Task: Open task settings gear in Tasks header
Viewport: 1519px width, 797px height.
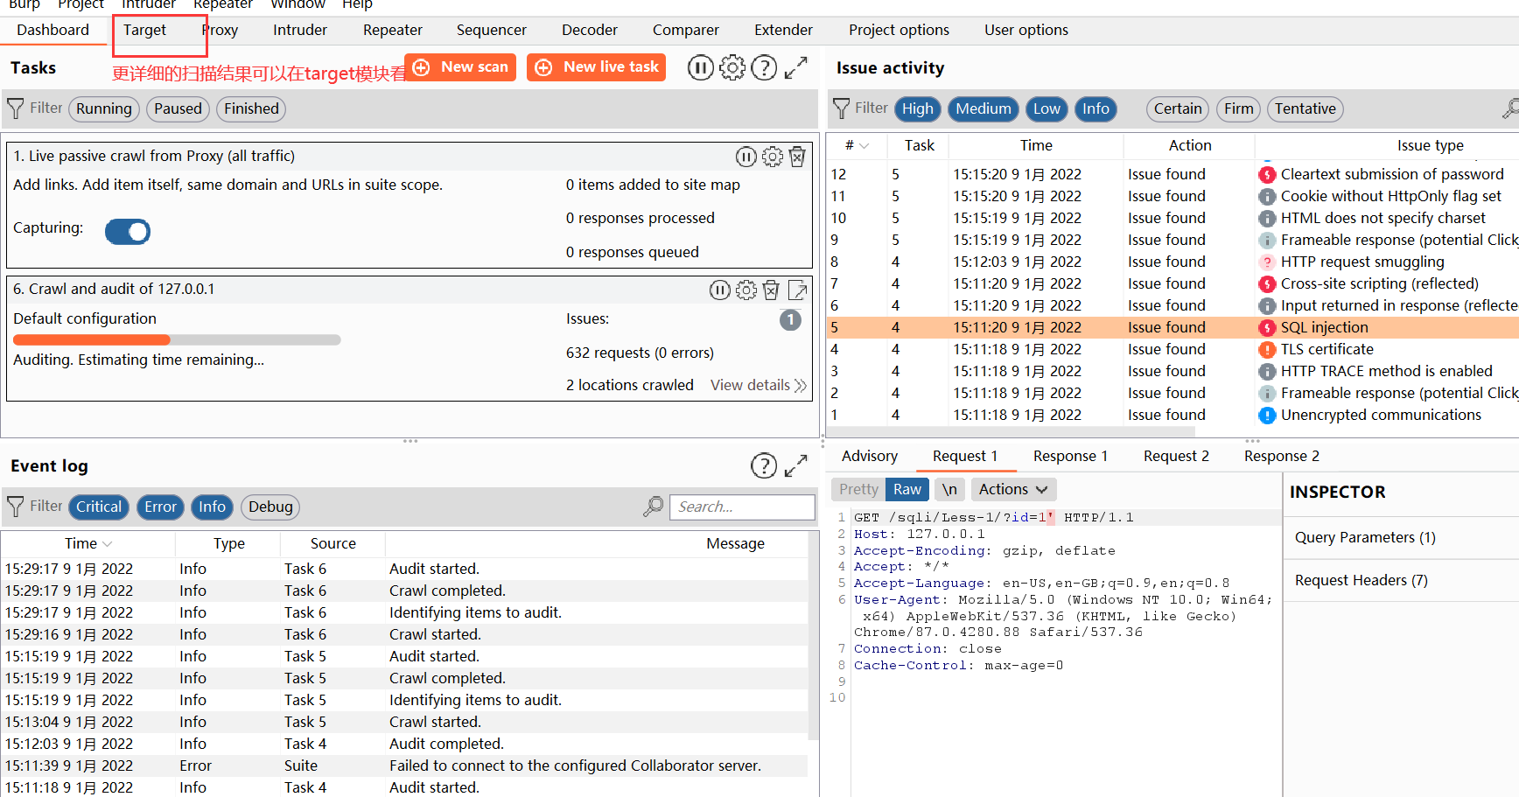Action: click(x=732, y=67)
